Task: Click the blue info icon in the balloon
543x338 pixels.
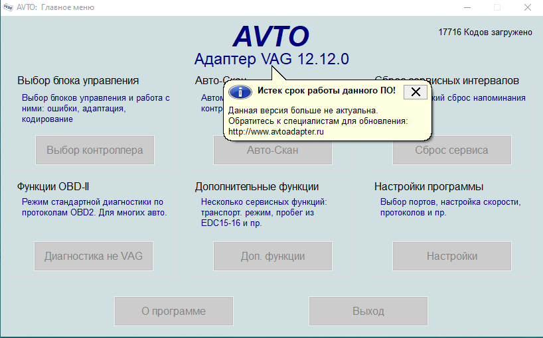Action: 244,92
